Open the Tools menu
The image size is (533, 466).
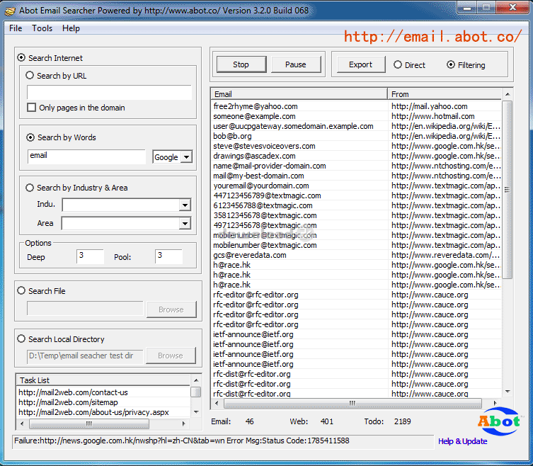tap(42, 28)
